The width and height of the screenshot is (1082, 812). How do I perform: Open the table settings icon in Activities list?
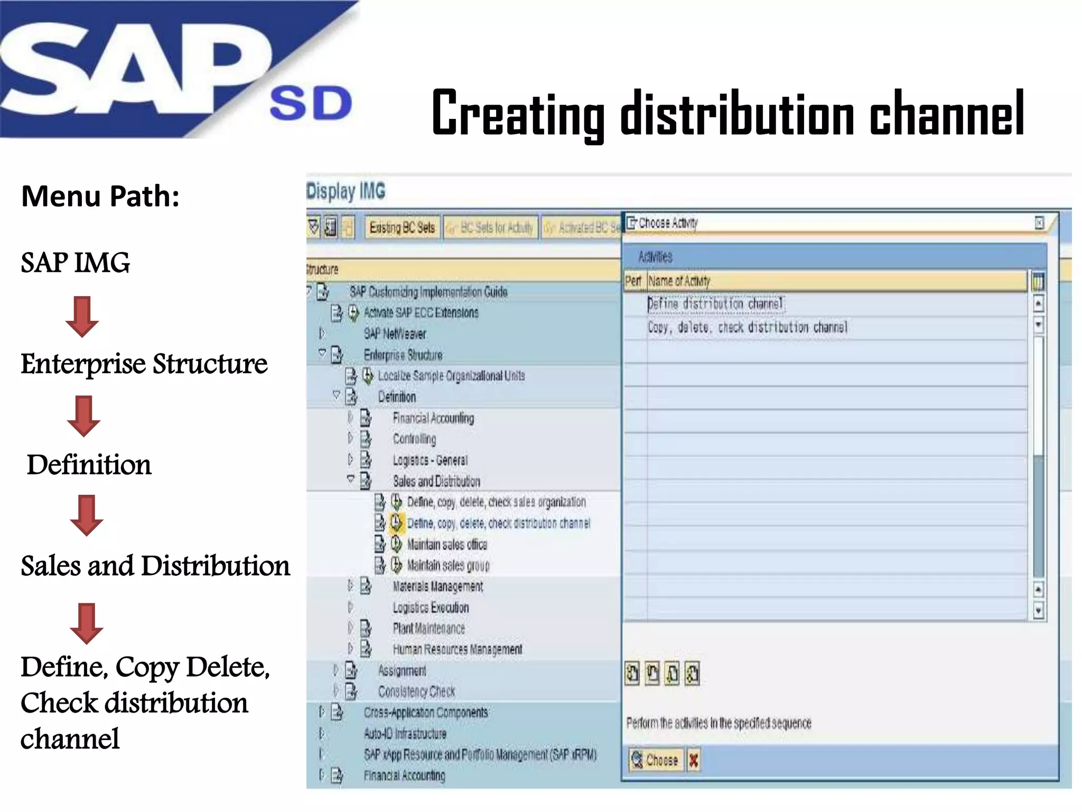pyautogui.click(x=1038, y=281)
